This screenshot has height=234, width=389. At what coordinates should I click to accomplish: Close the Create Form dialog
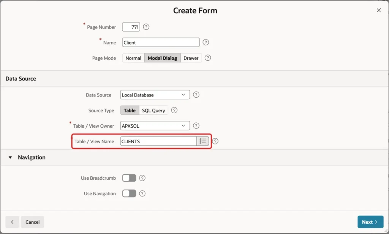point(379,10)
